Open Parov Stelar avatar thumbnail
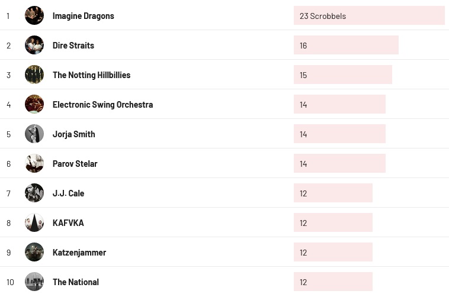Screen dimensions: 449x294 coord(34,163)
